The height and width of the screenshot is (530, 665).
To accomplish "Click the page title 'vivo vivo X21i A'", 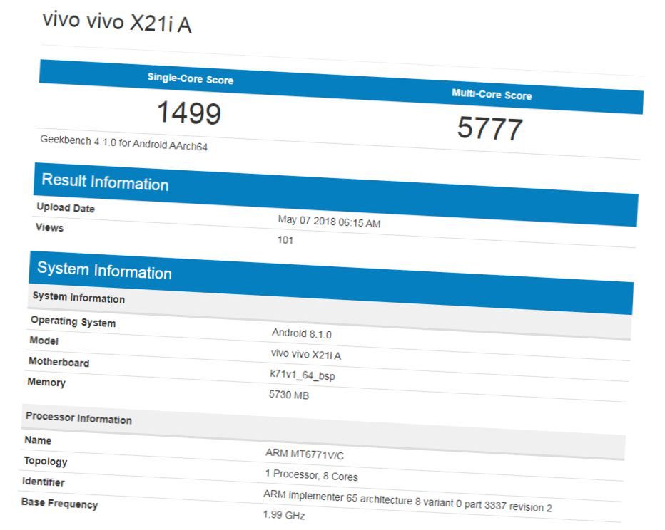I will point(117,22).
